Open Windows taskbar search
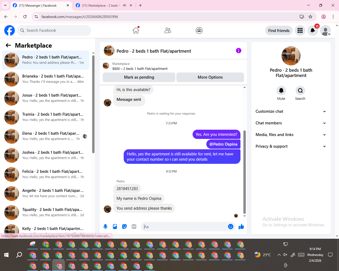 click(x=19, y=255)
